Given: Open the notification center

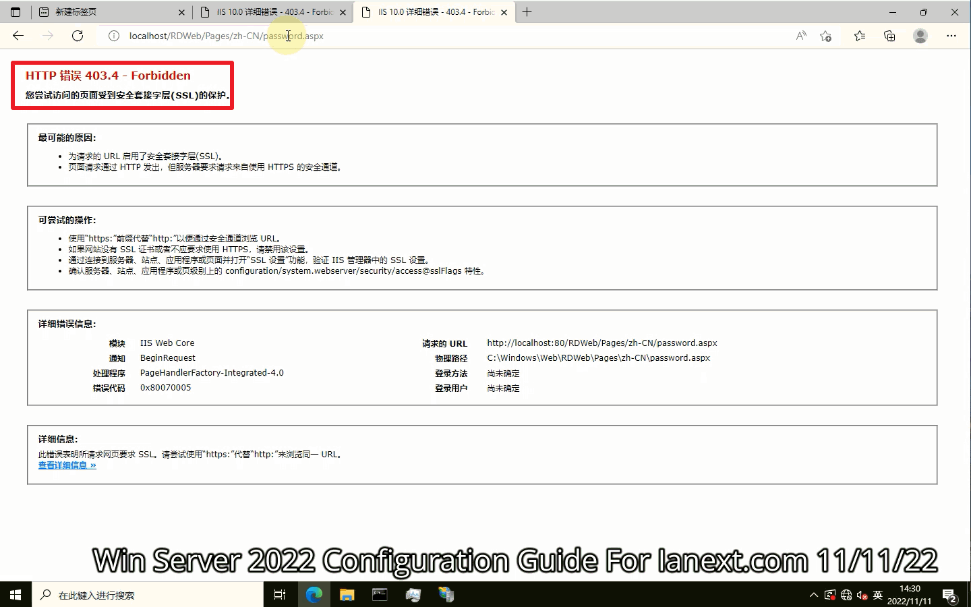Looking at the screenshot, I should pyautogui.click(x=949, y=595).
